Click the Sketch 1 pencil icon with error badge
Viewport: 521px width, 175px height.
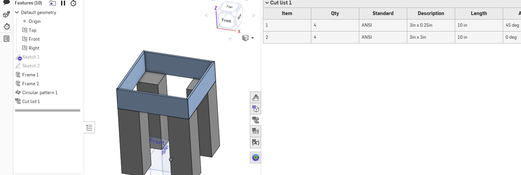point(19,57)
